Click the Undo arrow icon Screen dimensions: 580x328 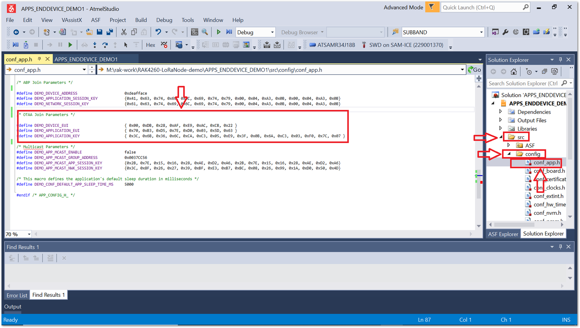point(158,32)
